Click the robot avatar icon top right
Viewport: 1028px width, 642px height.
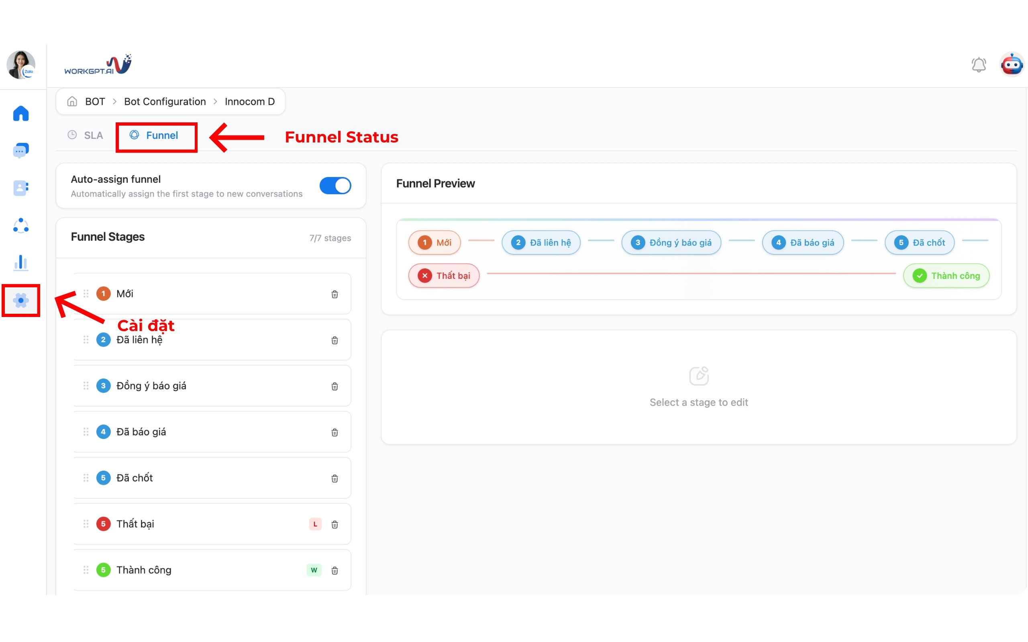pyautogui.click(x=1012, y=65)
